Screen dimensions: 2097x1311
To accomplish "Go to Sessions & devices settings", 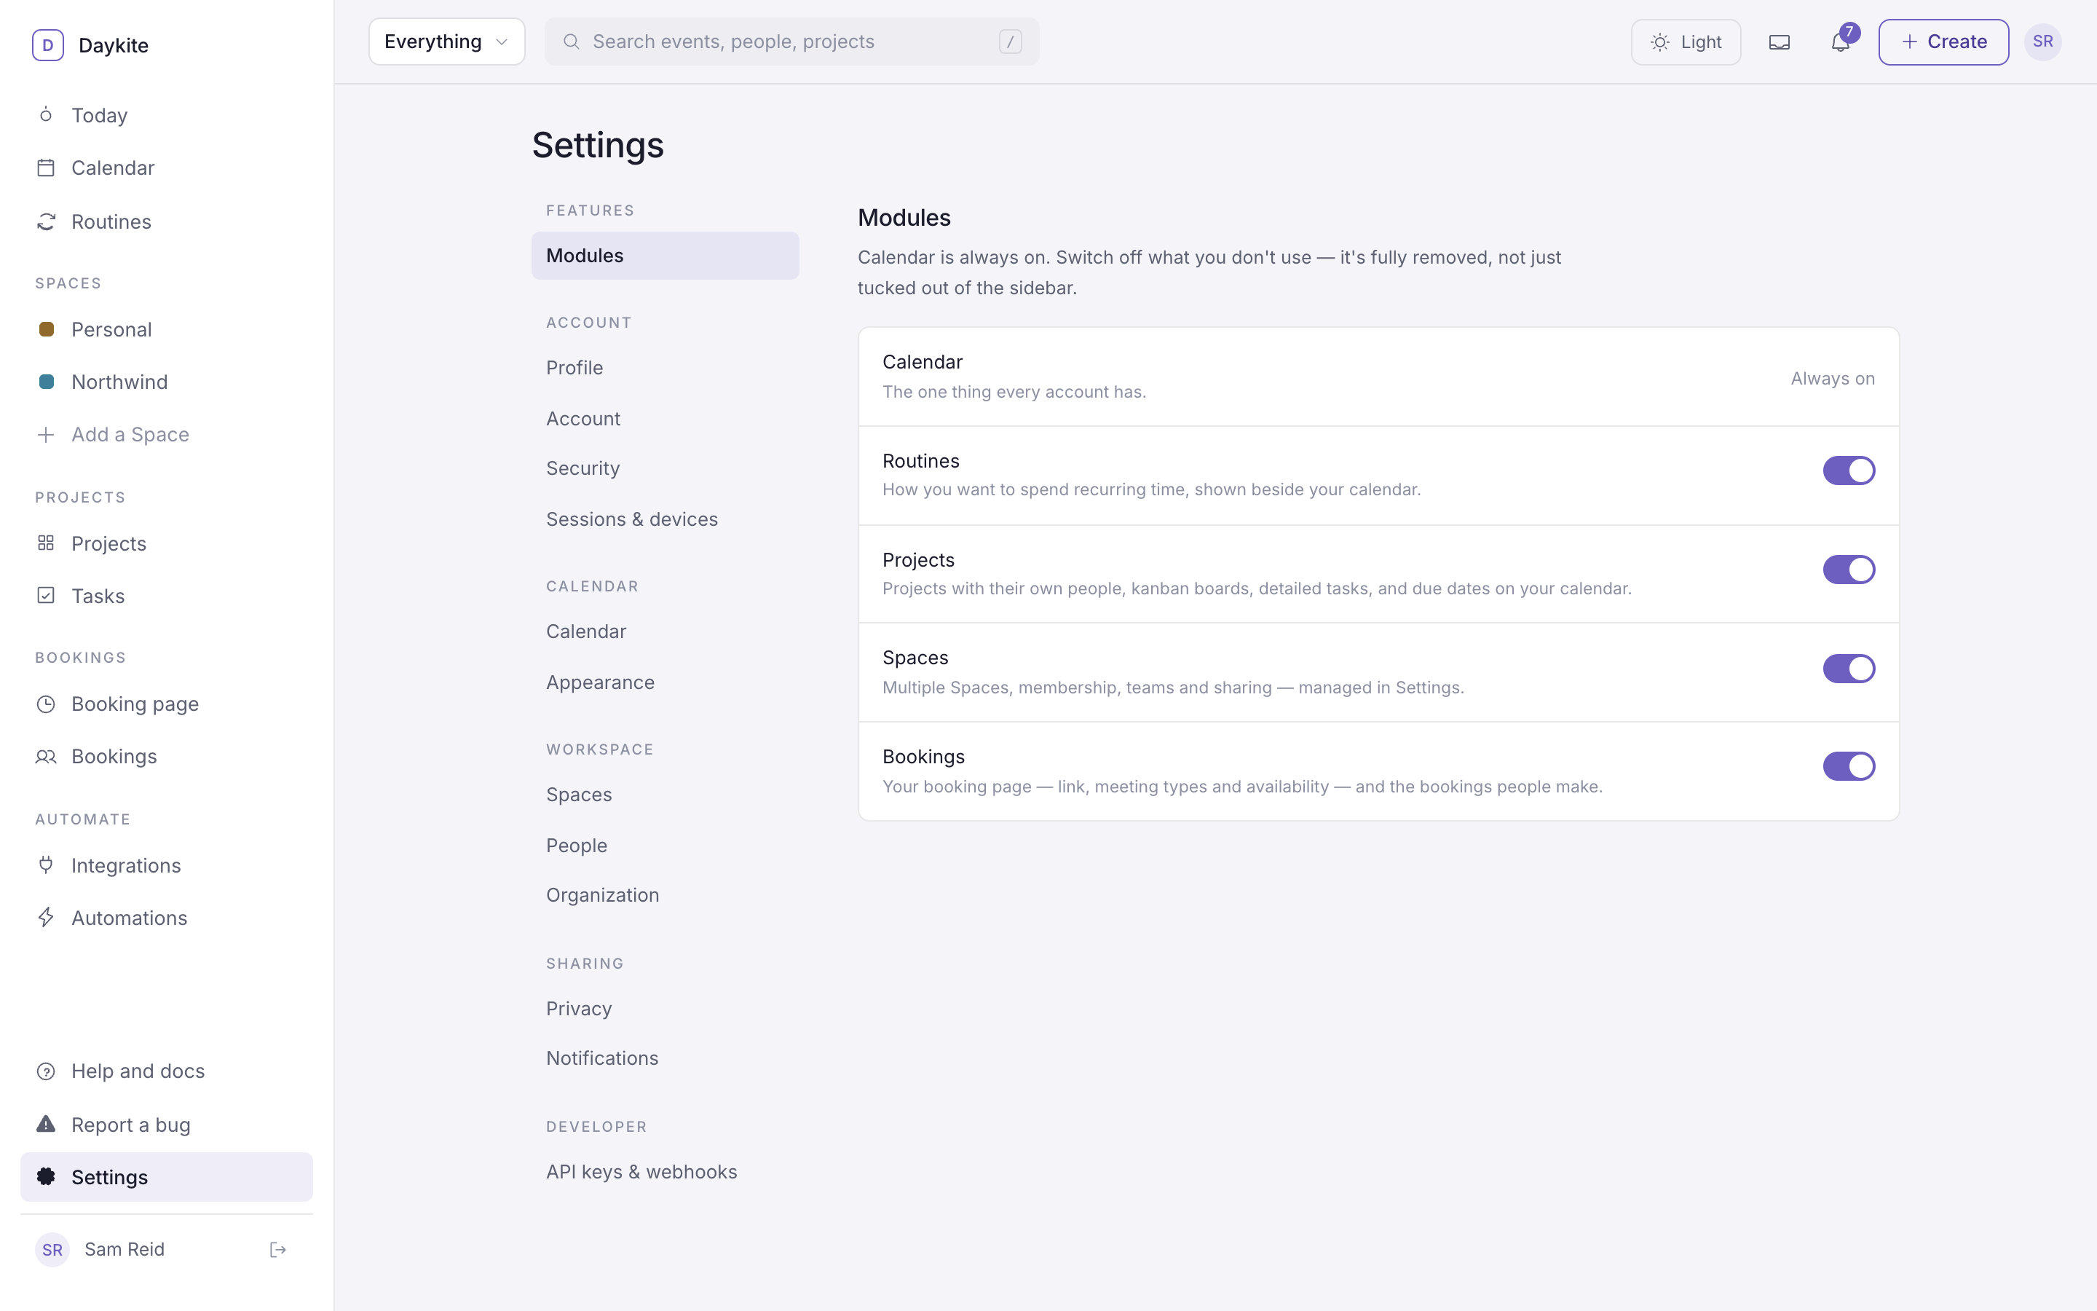I will [665, 519].
